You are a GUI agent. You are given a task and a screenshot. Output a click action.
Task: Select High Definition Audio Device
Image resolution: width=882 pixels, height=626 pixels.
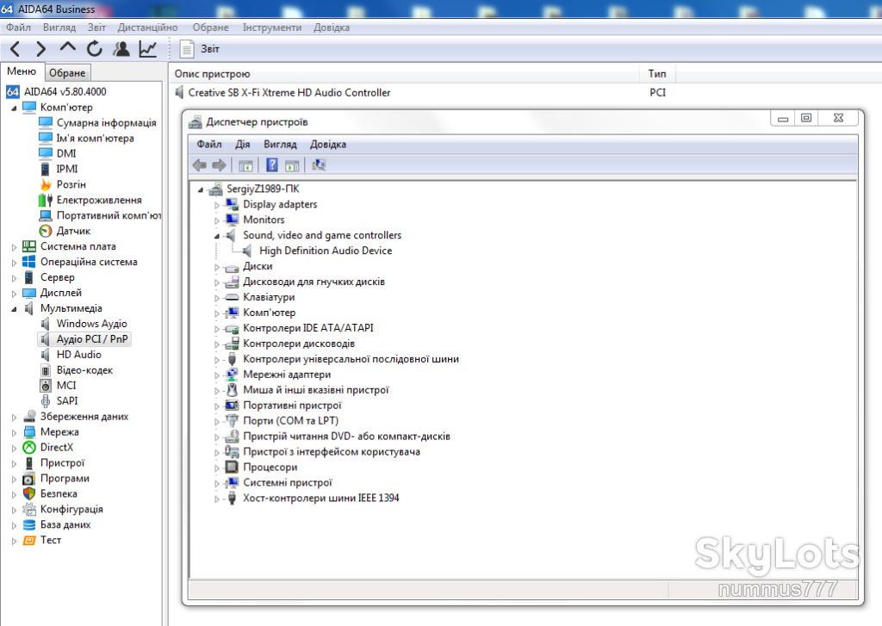coord(326,251)
